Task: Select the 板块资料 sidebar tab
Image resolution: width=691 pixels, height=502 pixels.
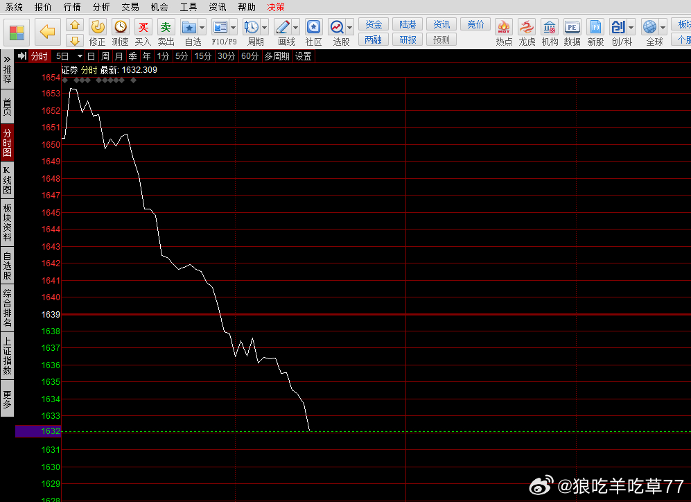Action: click(x=7, y=222)
